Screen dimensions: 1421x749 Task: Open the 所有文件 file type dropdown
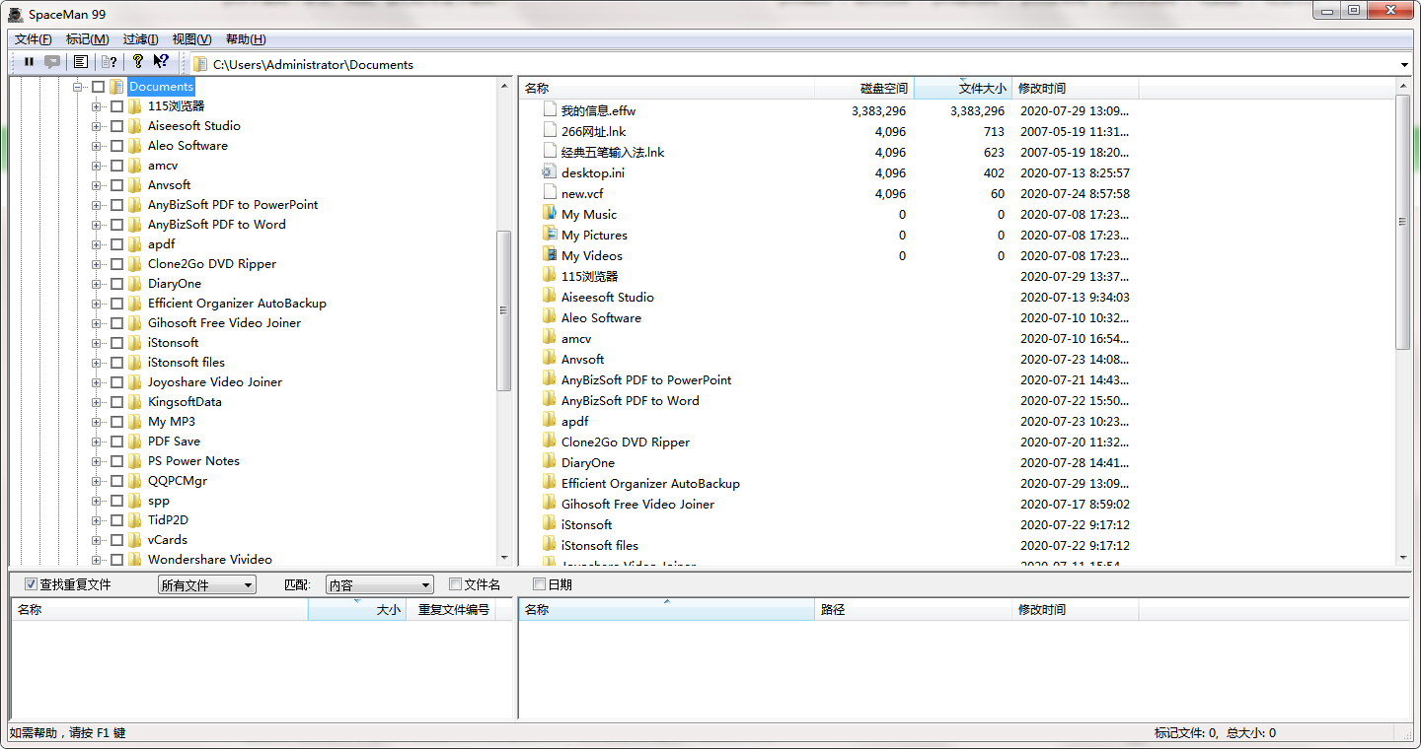point(206,585)
